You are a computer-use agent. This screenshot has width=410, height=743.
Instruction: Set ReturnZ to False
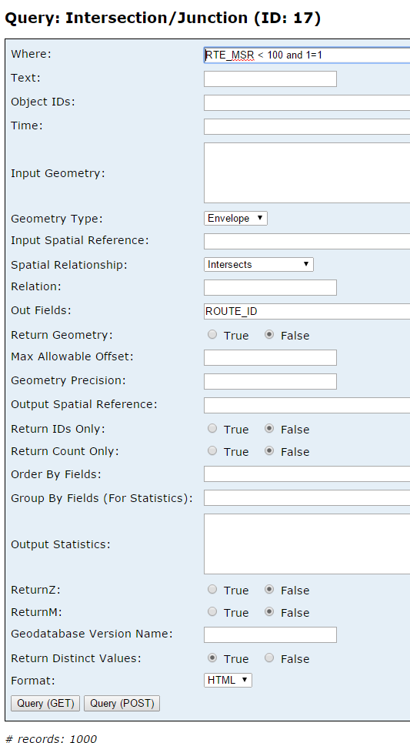[x=269, y=590]
